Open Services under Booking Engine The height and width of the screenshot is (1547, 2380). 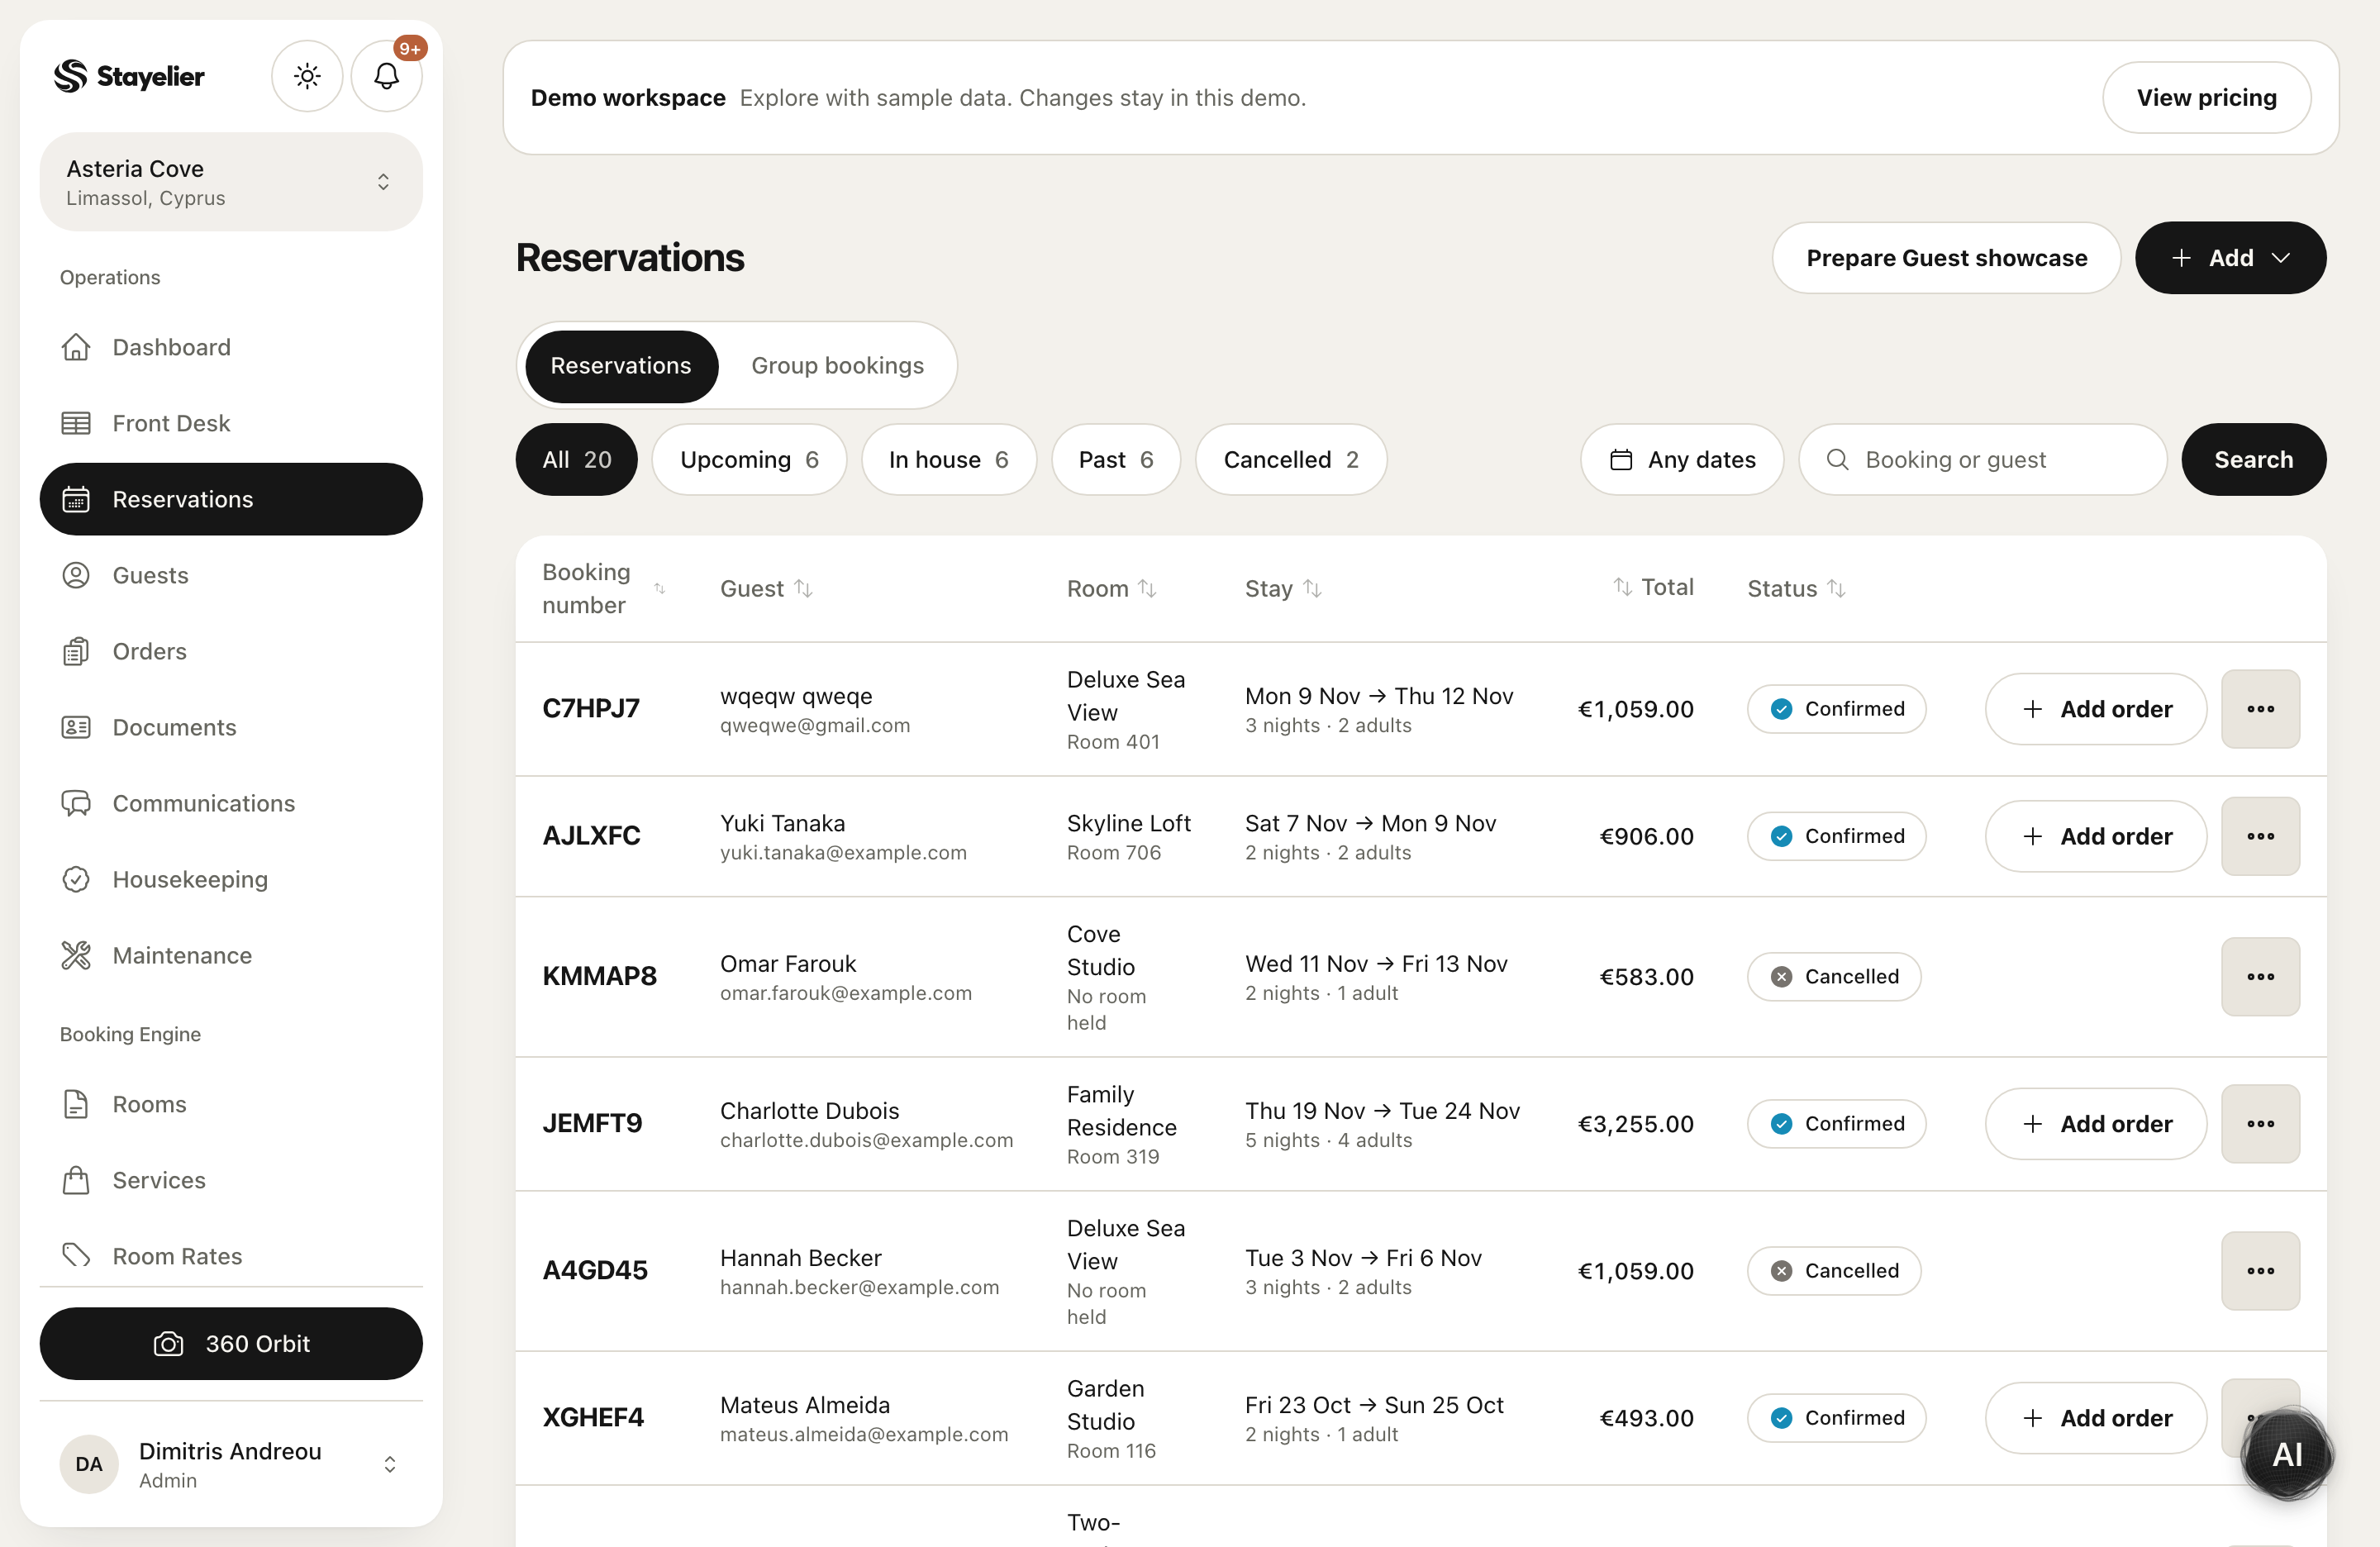pos(231,1180)
